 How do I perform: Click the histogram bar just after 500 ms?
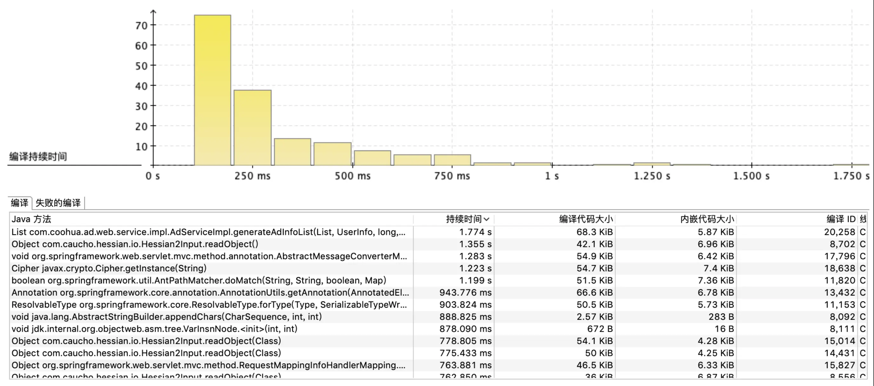pos(372,158)
